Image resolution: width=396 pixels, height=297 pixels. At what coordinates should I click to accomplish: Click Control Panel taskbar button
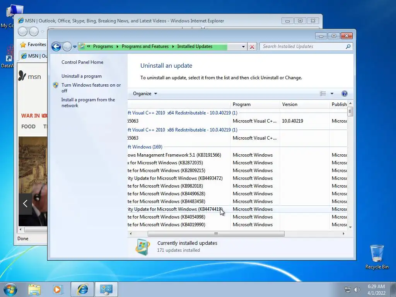tap(106, 289)
